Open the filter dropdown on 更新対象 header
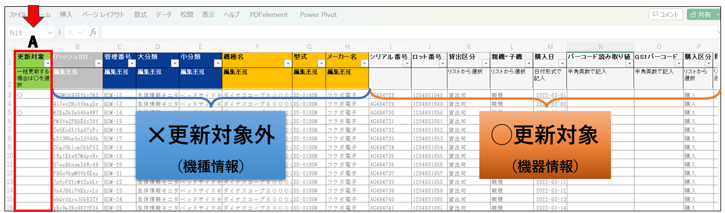The width and height of the screenshot is (725, 213). [48, 63]
